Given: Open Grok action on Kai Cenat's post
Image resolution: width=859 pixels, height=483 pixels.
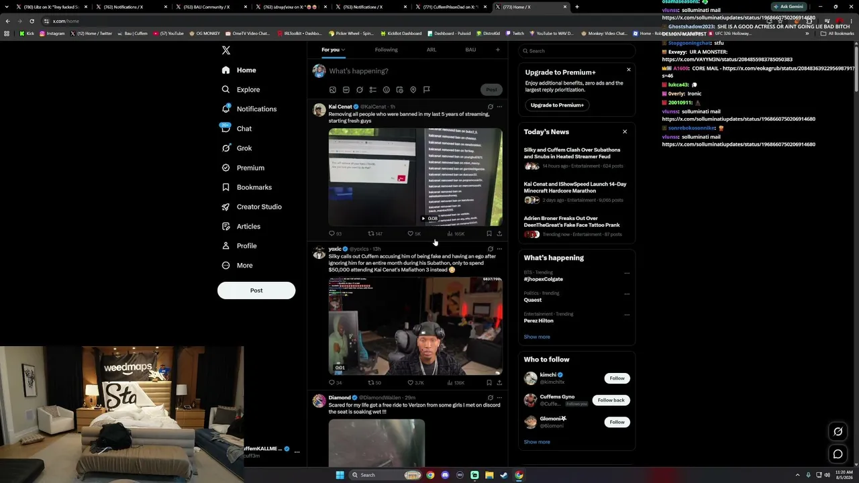Looking at the screenshot, I should tap(490, 107).
